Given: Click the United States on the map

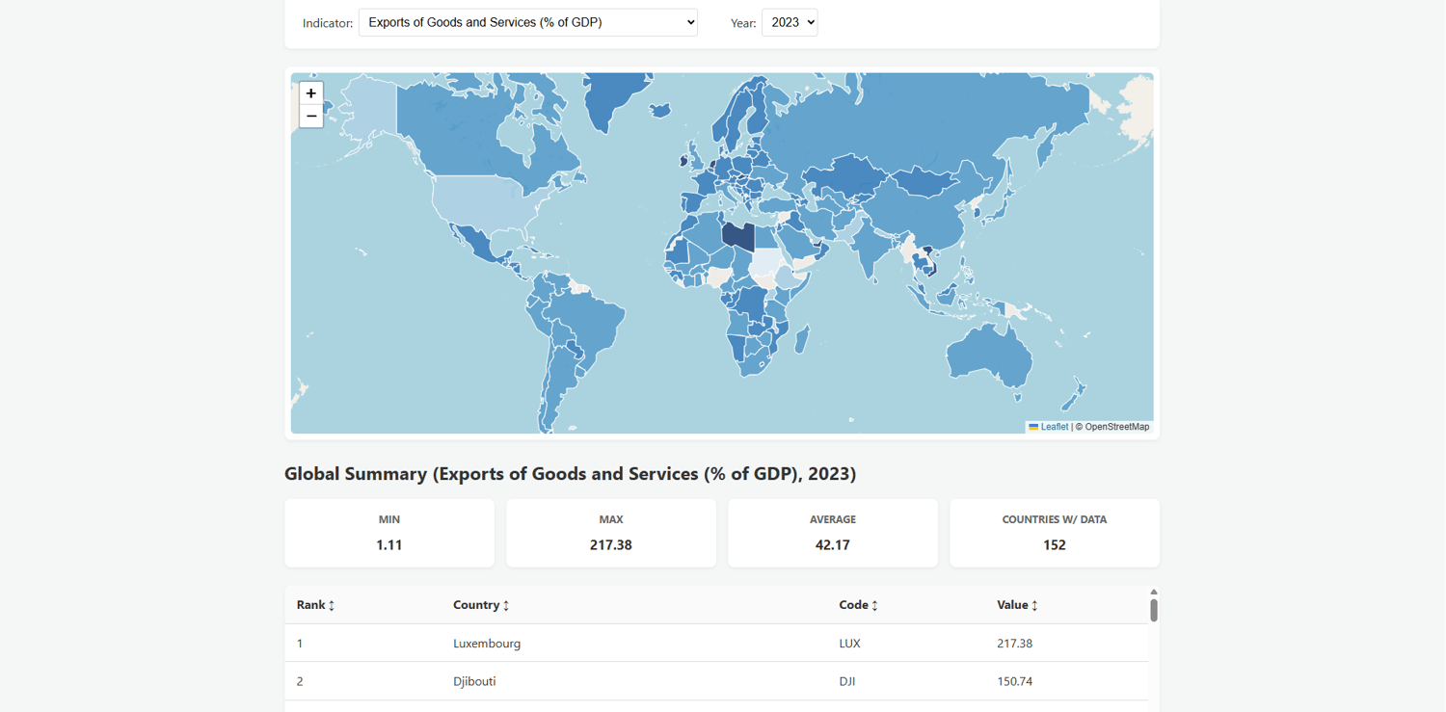Looking at the screenshot, I should click(x=482, y=200).
